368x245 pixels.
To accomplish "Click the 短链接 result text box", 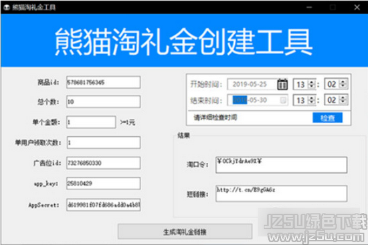I will point(281,194).
